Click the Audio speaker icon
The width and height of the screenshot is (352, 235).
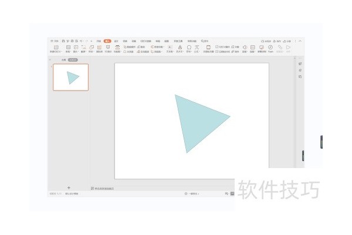pos(245,47)
